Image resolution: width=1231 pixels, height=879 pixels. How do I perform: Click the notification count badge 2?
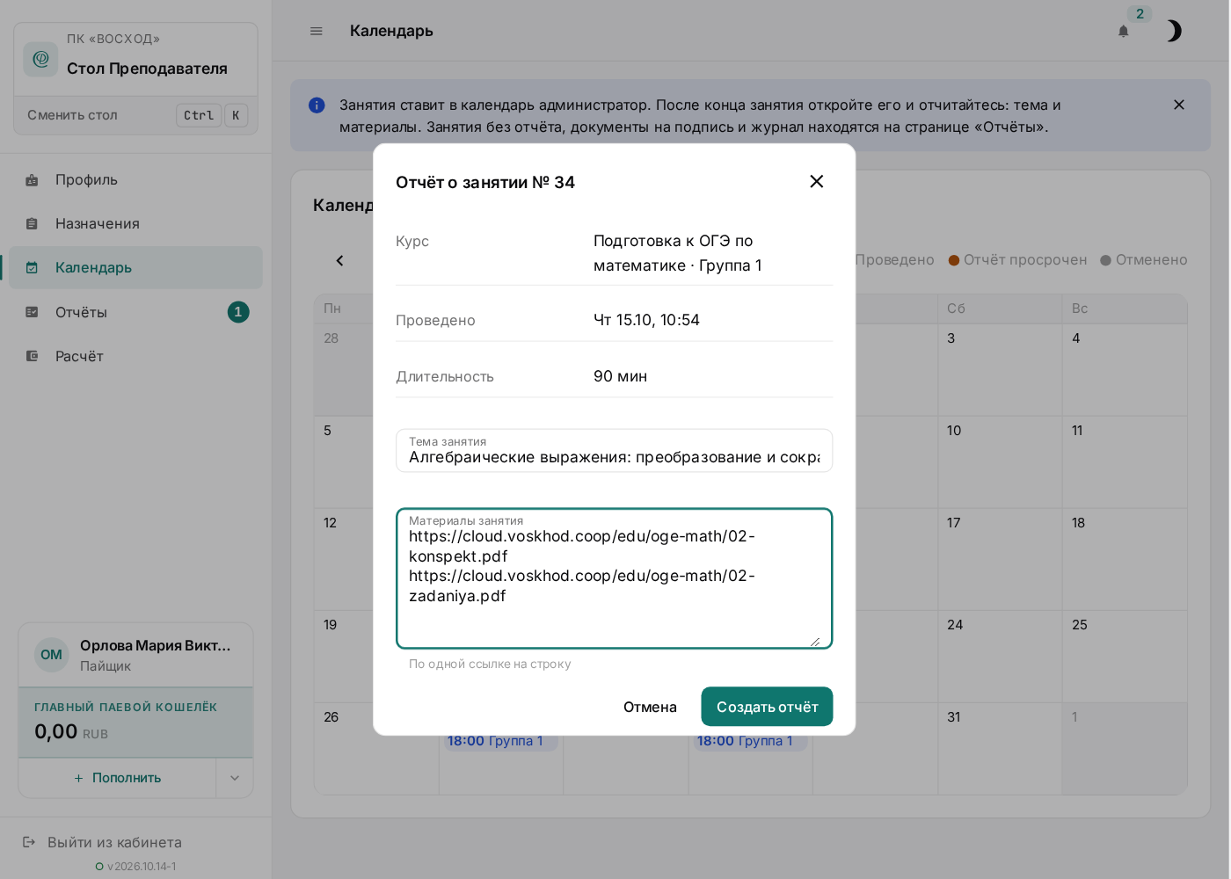1140,14
